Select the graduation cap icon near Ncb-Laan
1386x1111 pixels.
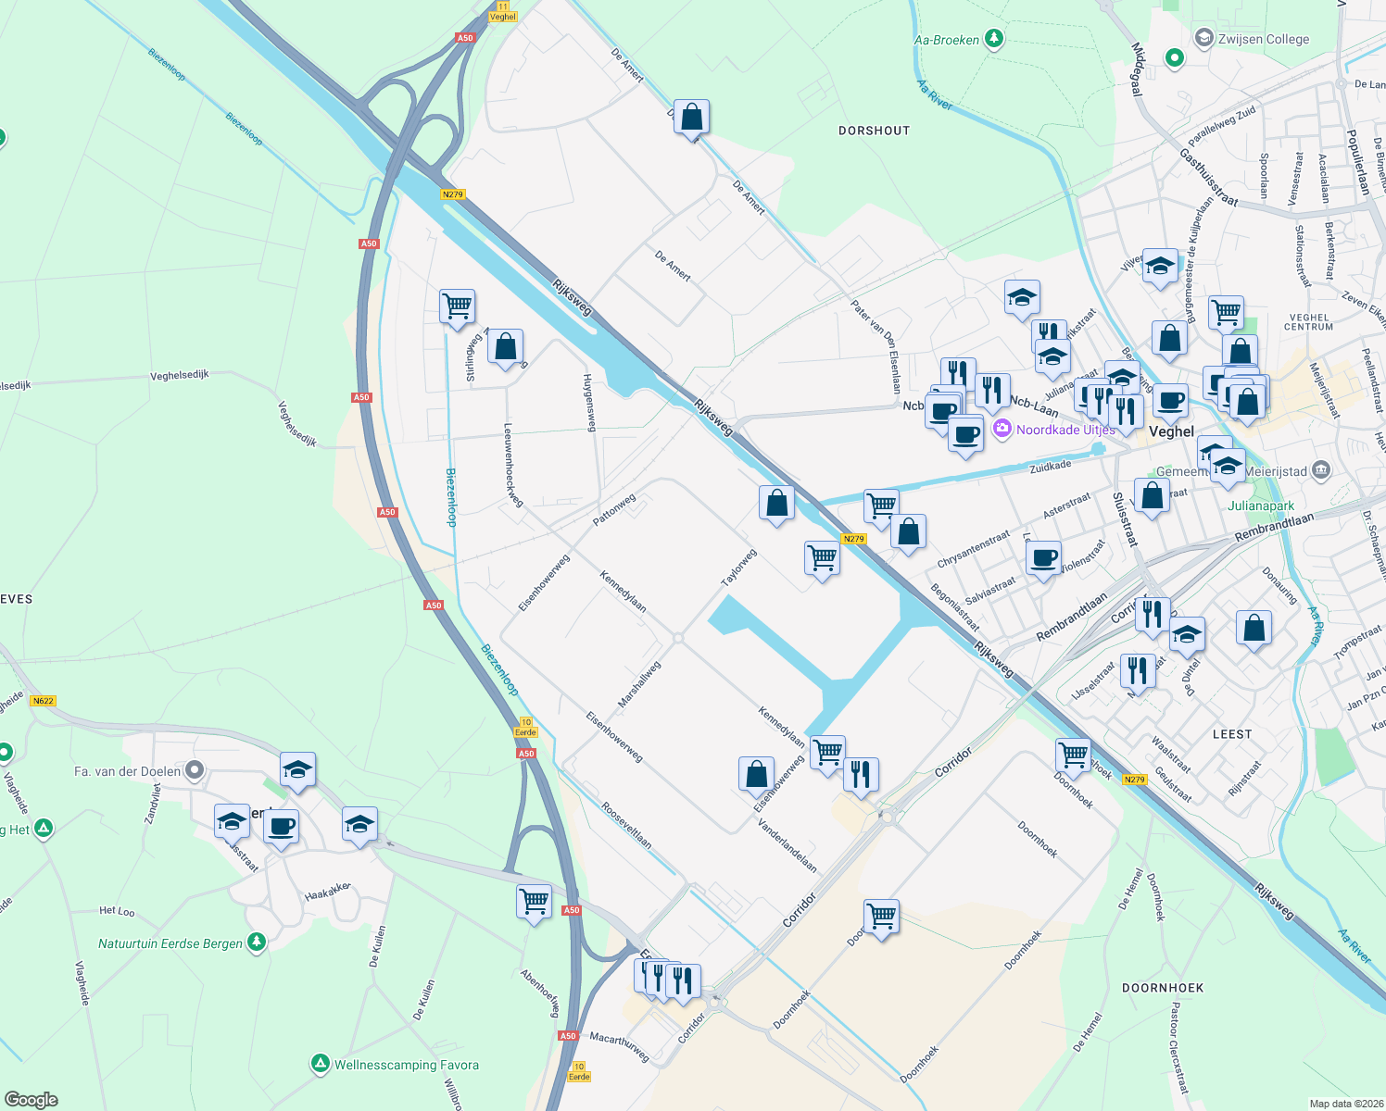(1052, 354)
